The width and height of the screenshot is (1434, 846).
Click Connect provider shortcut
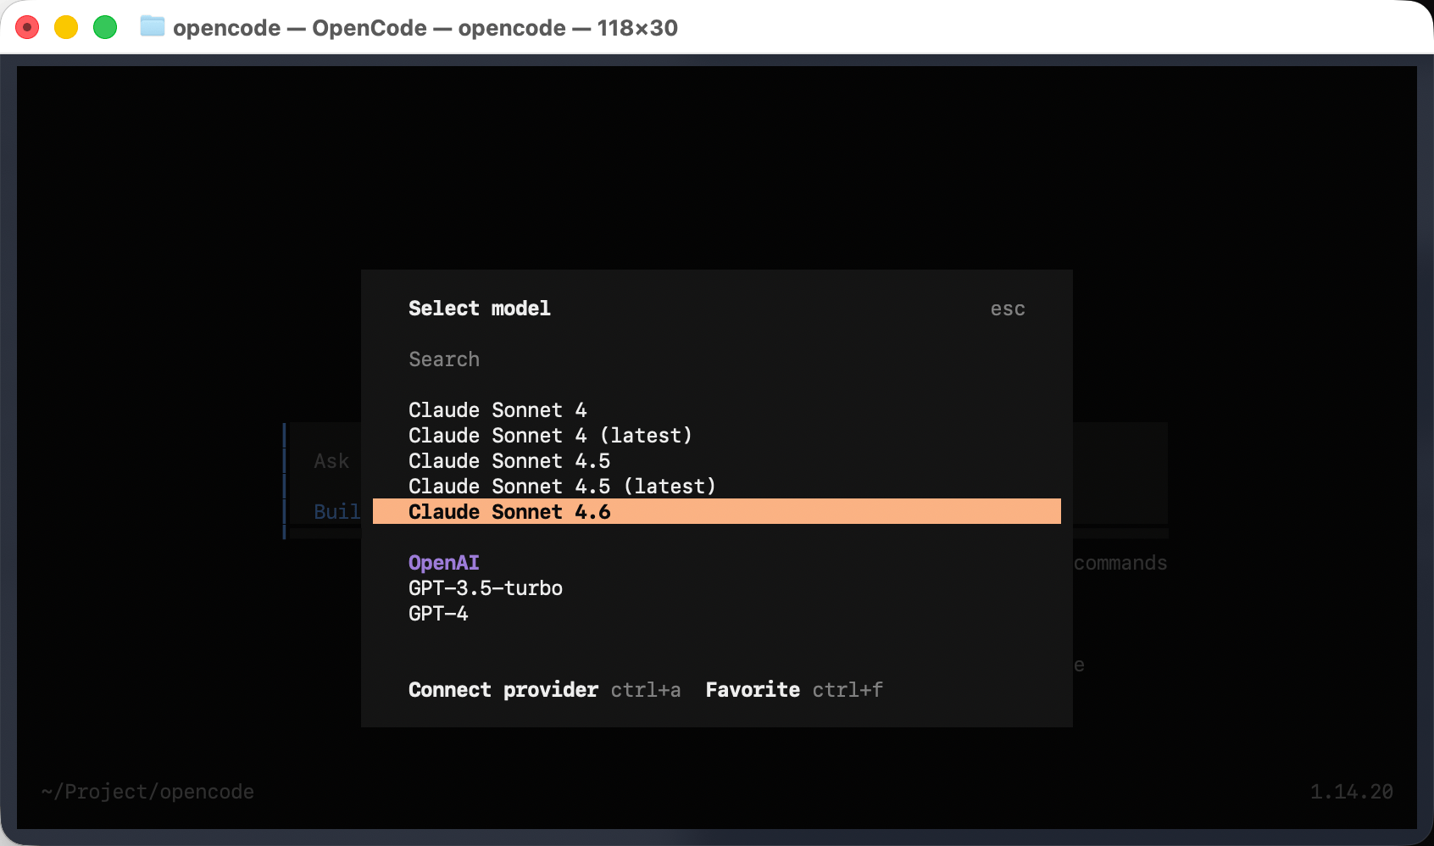click(x=544, y=690)
